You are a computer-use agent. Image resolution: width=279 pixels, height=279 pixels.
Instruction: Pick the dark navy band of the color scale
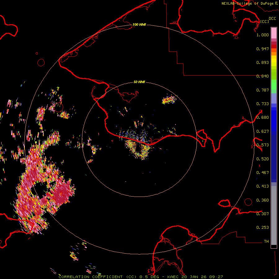[274, 158]
